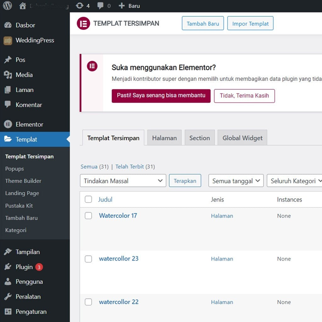Click the WeddingPress plugin icon

8,40
